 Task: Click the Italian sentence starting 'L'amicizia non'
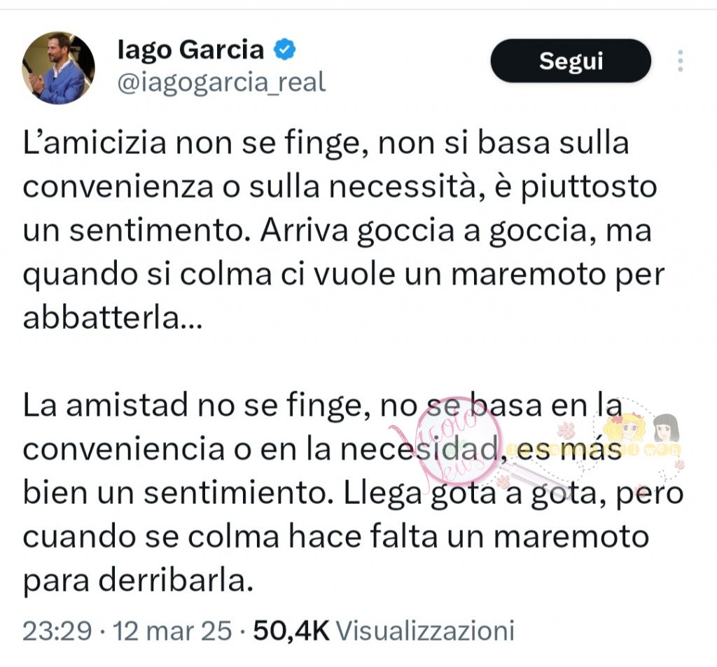(326, 143)
